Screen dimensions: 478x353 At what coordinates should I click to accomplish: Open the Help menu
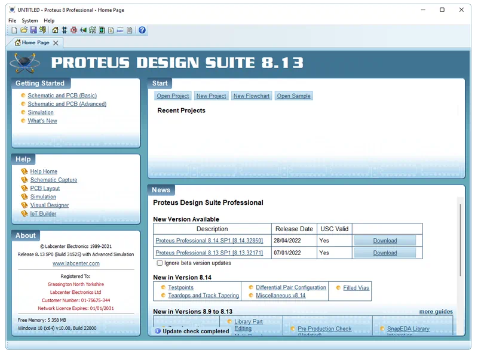(49, 20)
